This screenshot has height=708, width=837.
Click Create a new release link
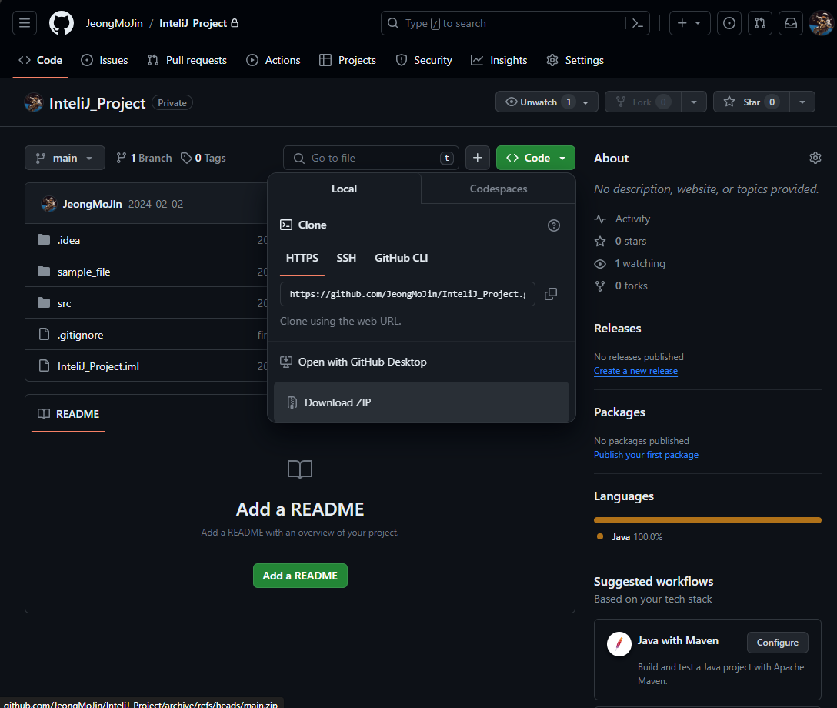(x=635, y=371)
